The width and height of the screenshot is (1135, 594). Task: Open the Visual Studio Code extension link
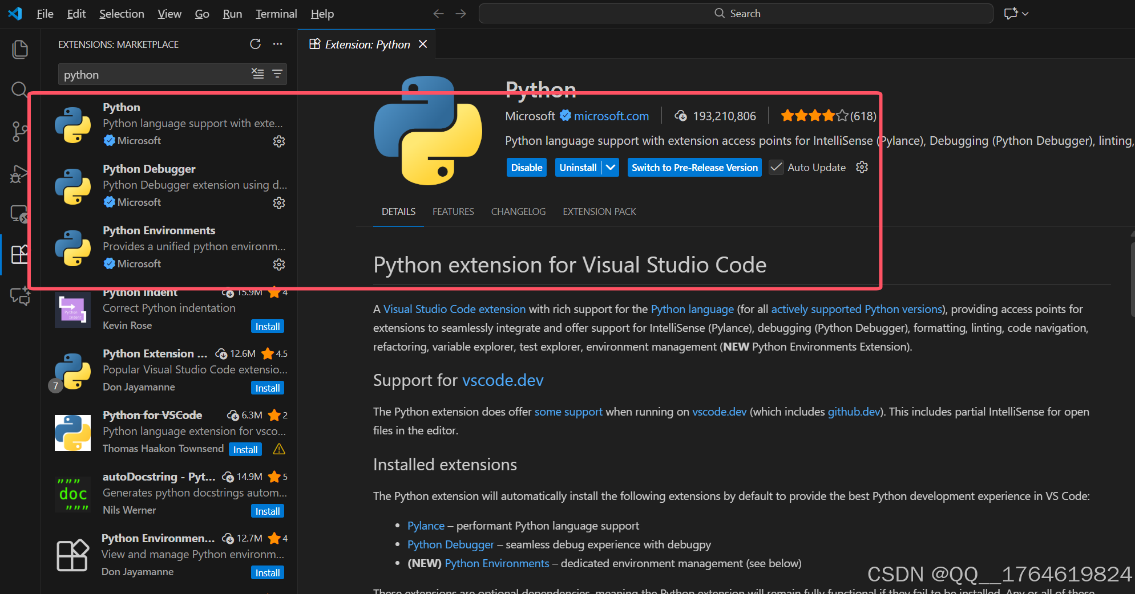pyautogui.click(x=454, y=309)
